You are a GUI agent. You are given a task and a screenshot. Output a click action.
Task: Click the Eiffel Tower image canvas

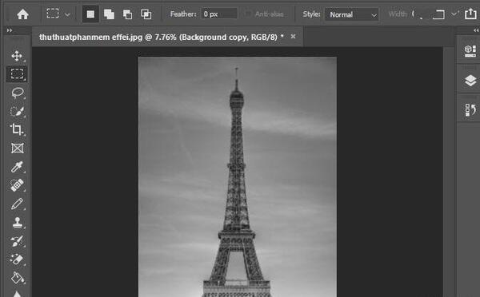[x=238, y=177]
